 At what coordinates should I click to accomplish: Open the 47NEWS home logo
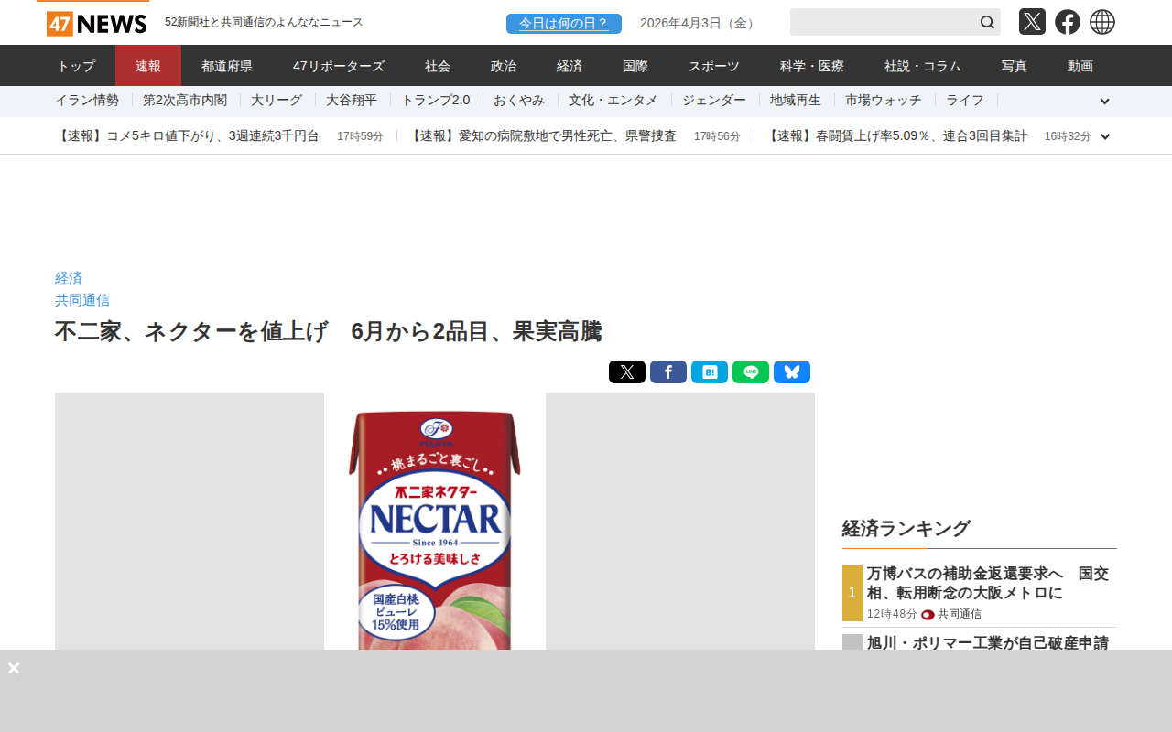click(96, 23)
